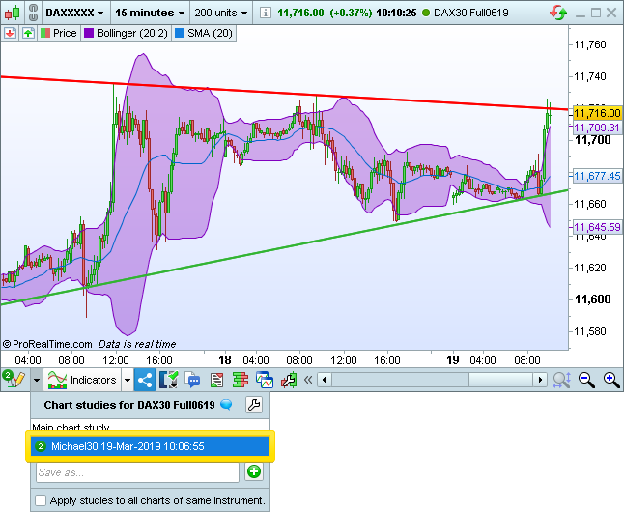Enable Apply studies to all charts checkbox

(x=41, y=500)
